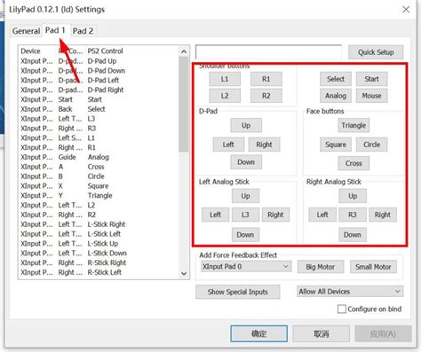Bind the L3 button

[x=245, y=215]
